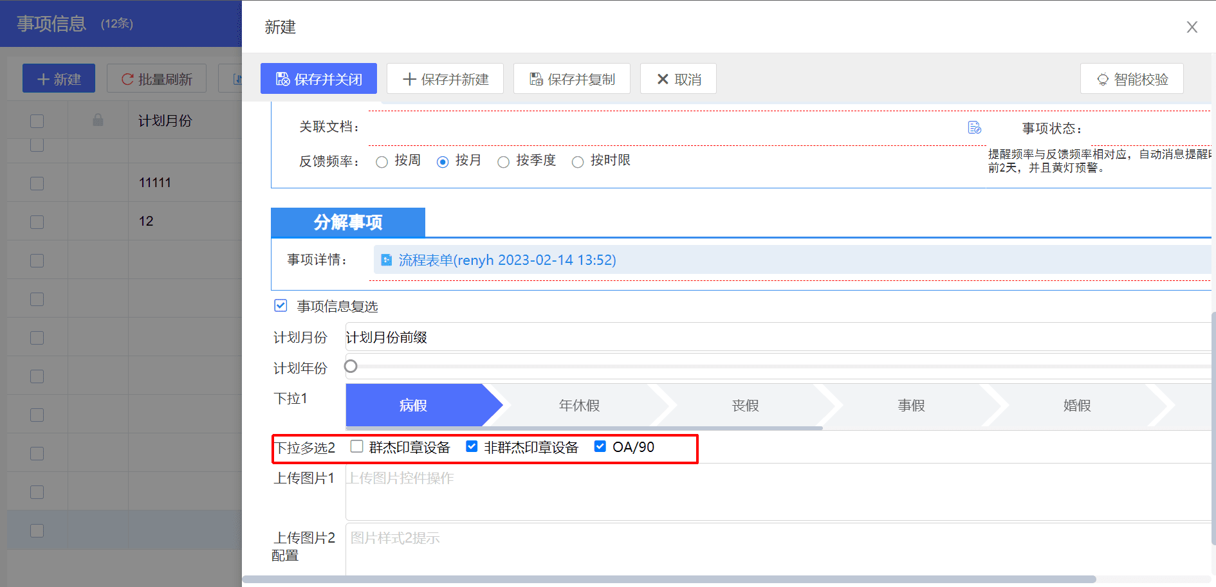Check the 群杰印章设备 checkbox
The height and width of the screenshot is (587, 1216).
pos(357,446)
